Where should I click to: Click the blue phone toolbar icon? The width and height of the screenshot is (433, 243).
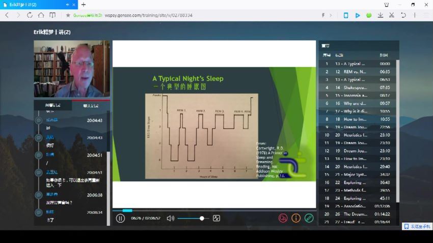click(x=346, y=15)
